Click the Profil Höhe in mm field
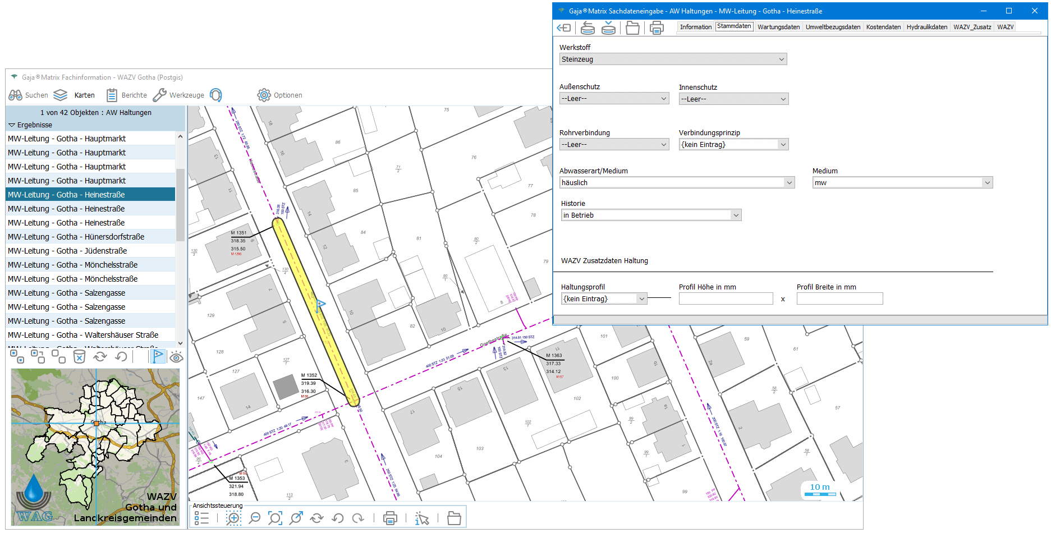 tap(726, 299)
